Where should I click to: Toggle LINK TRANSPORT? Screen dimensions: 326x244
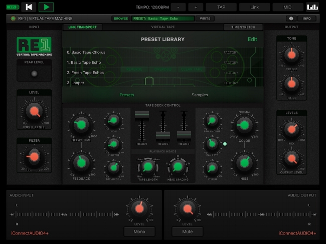coord(82,27)
